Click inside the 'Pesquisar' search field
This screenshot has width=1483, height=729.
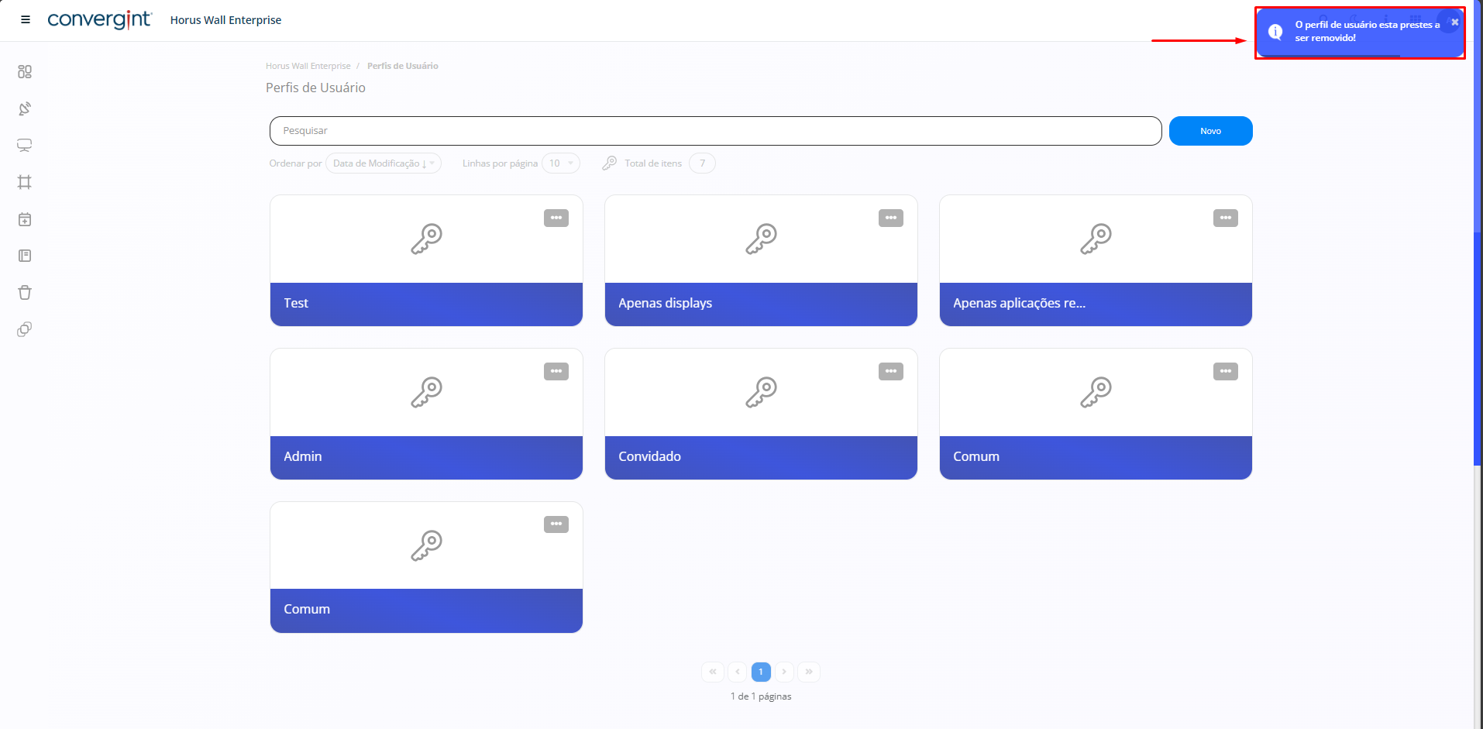click(x=714, y=130)
